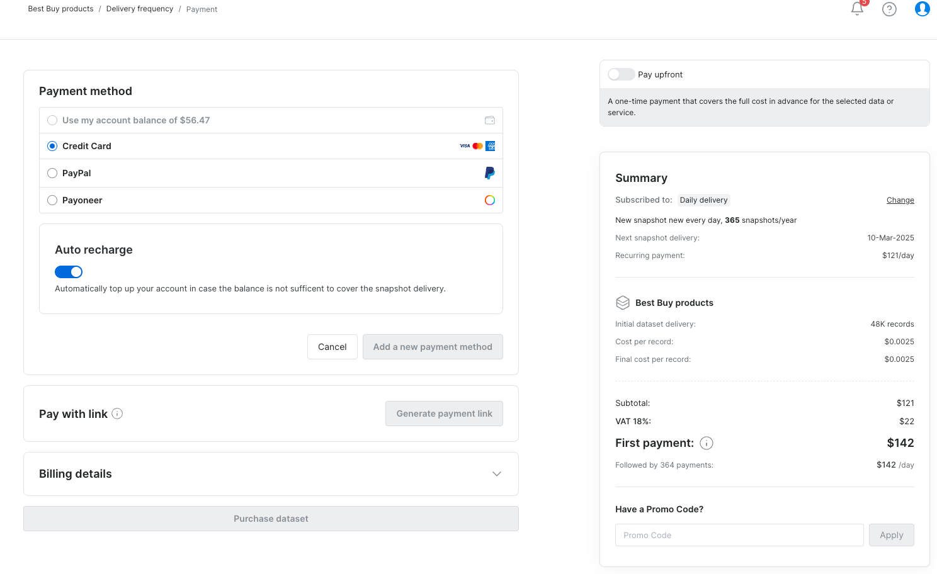Click the Mastercard logo

tap(478, 146)
